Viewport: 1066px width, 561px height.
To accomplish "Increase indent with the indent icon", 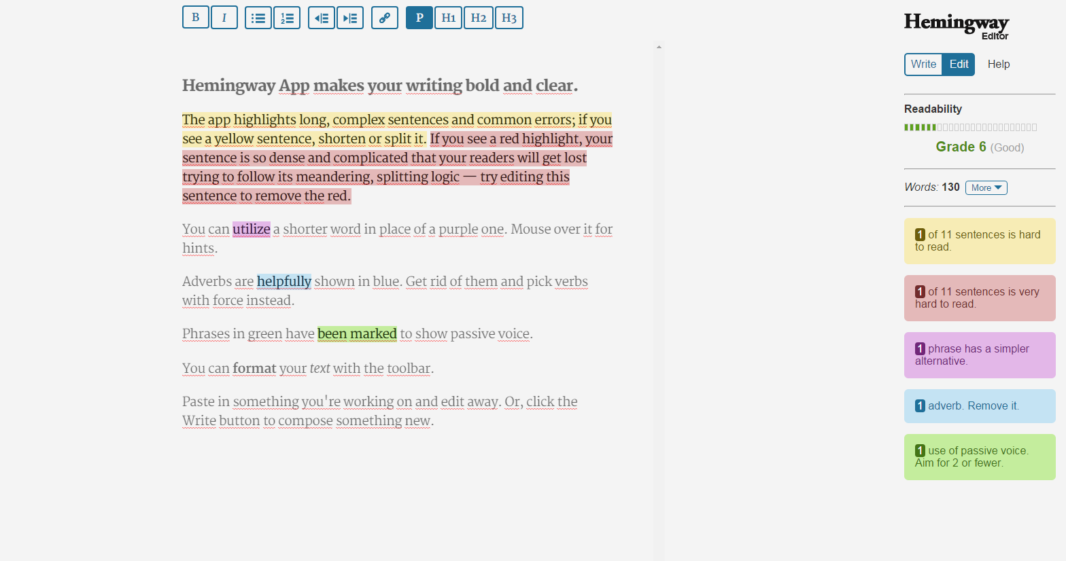I will 350,18.
